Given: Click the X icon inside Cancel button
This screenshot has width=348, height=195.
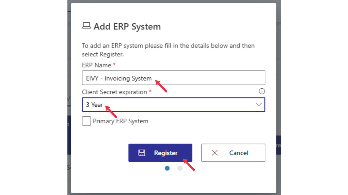Looking at the screenshot, I should [x=215, y=153].
